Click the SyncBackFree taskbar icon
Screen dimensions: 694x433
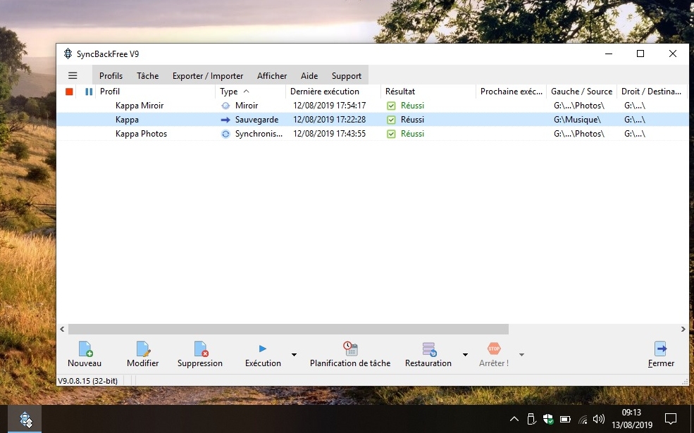[x=25, y=420]
